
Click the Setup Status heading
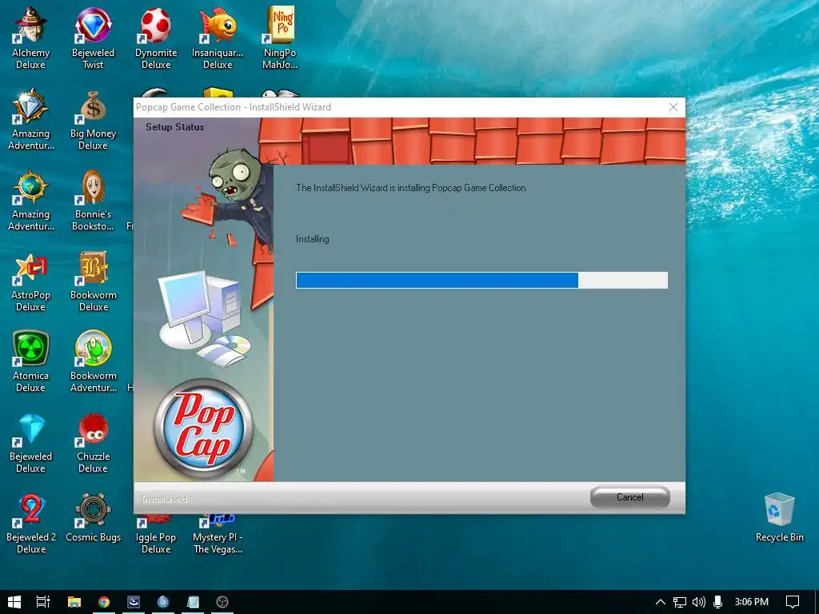[175, 127]
